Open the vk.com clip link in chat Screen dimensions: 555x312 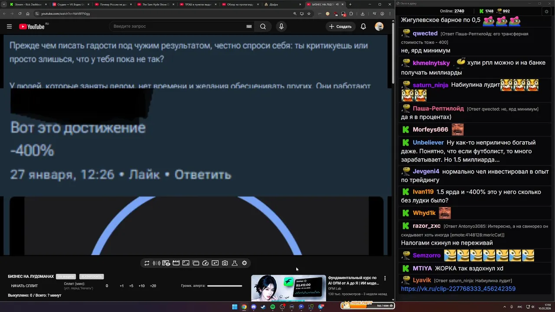click(458, 289)
